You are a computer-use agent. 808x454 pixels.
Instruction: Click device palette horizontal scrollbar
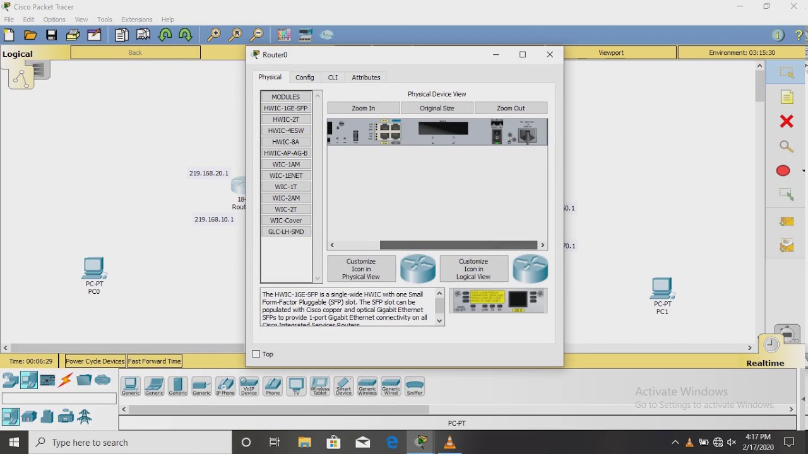(x=278, y=409)
